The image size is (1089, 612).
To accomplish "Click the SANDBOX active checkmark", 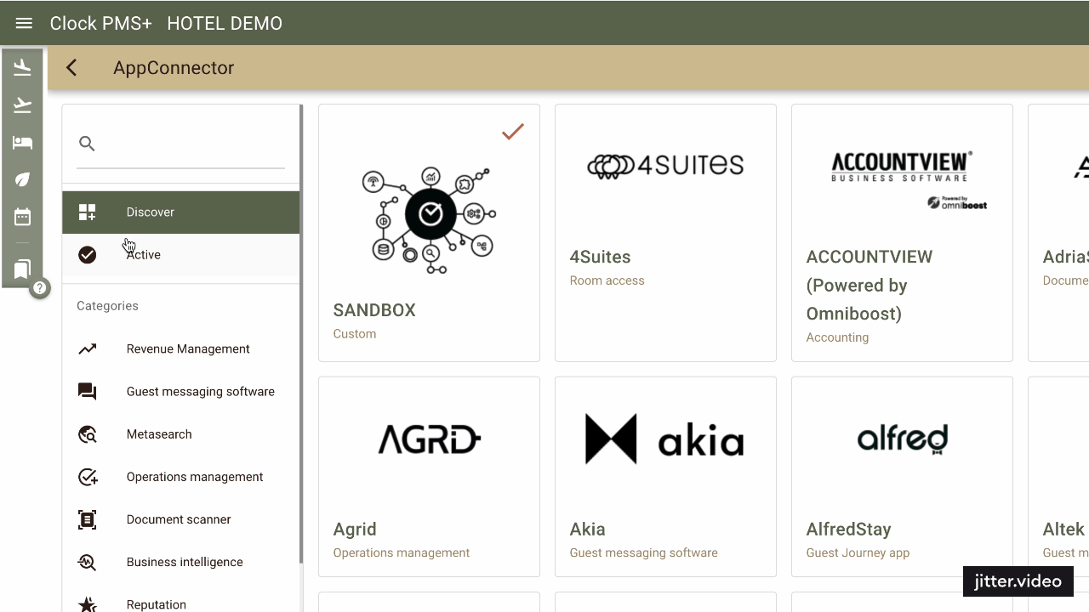I will tap(512, 132).
